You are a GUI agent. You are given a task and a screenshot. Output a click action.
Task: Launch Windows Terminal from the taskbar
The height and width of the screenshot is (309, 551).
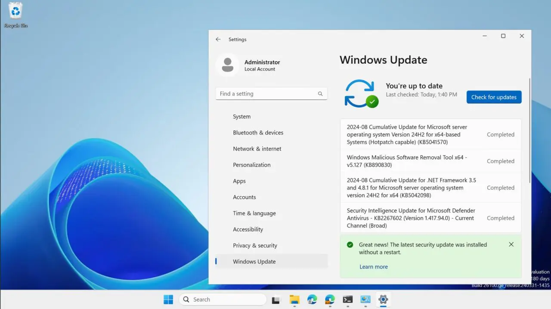click(x=348, y=299)
